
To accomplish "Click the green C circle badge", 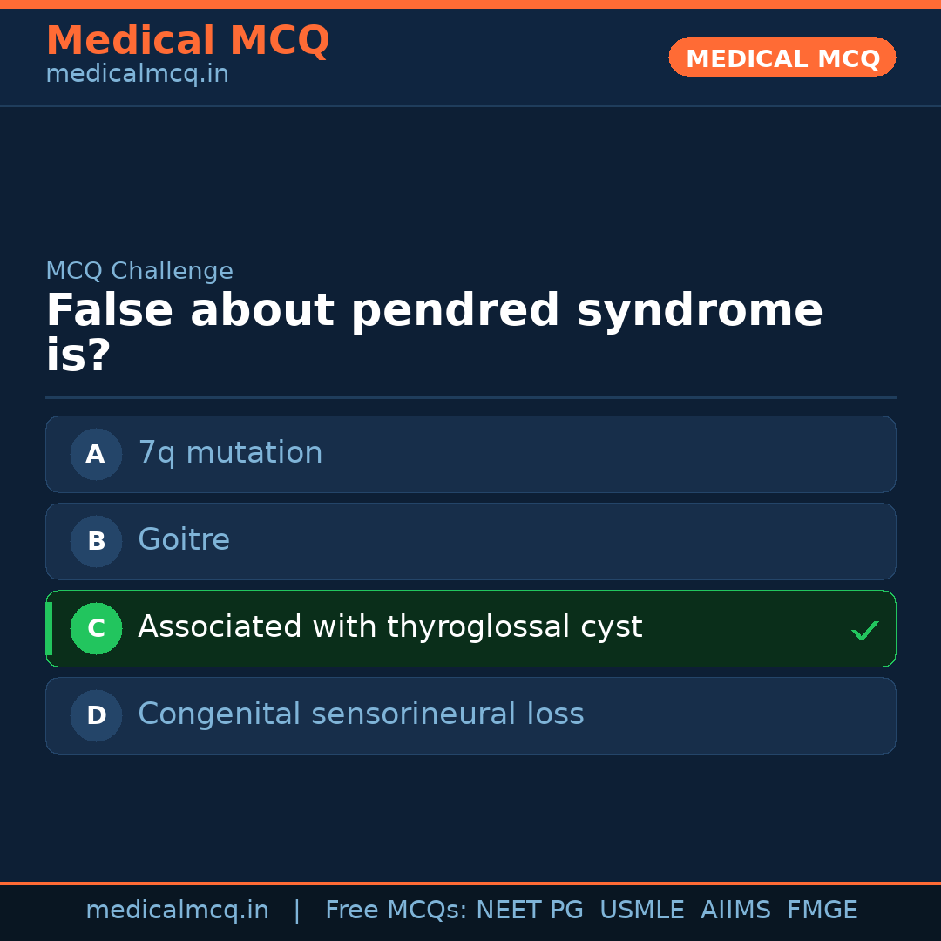I will (96, 628).
